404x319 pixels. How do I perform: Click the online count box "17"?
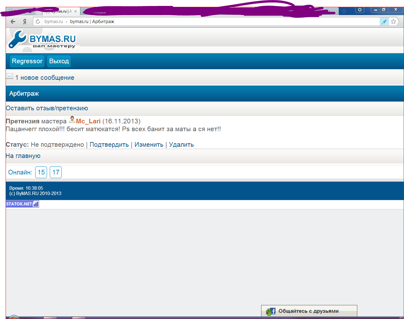coord(56,172)
